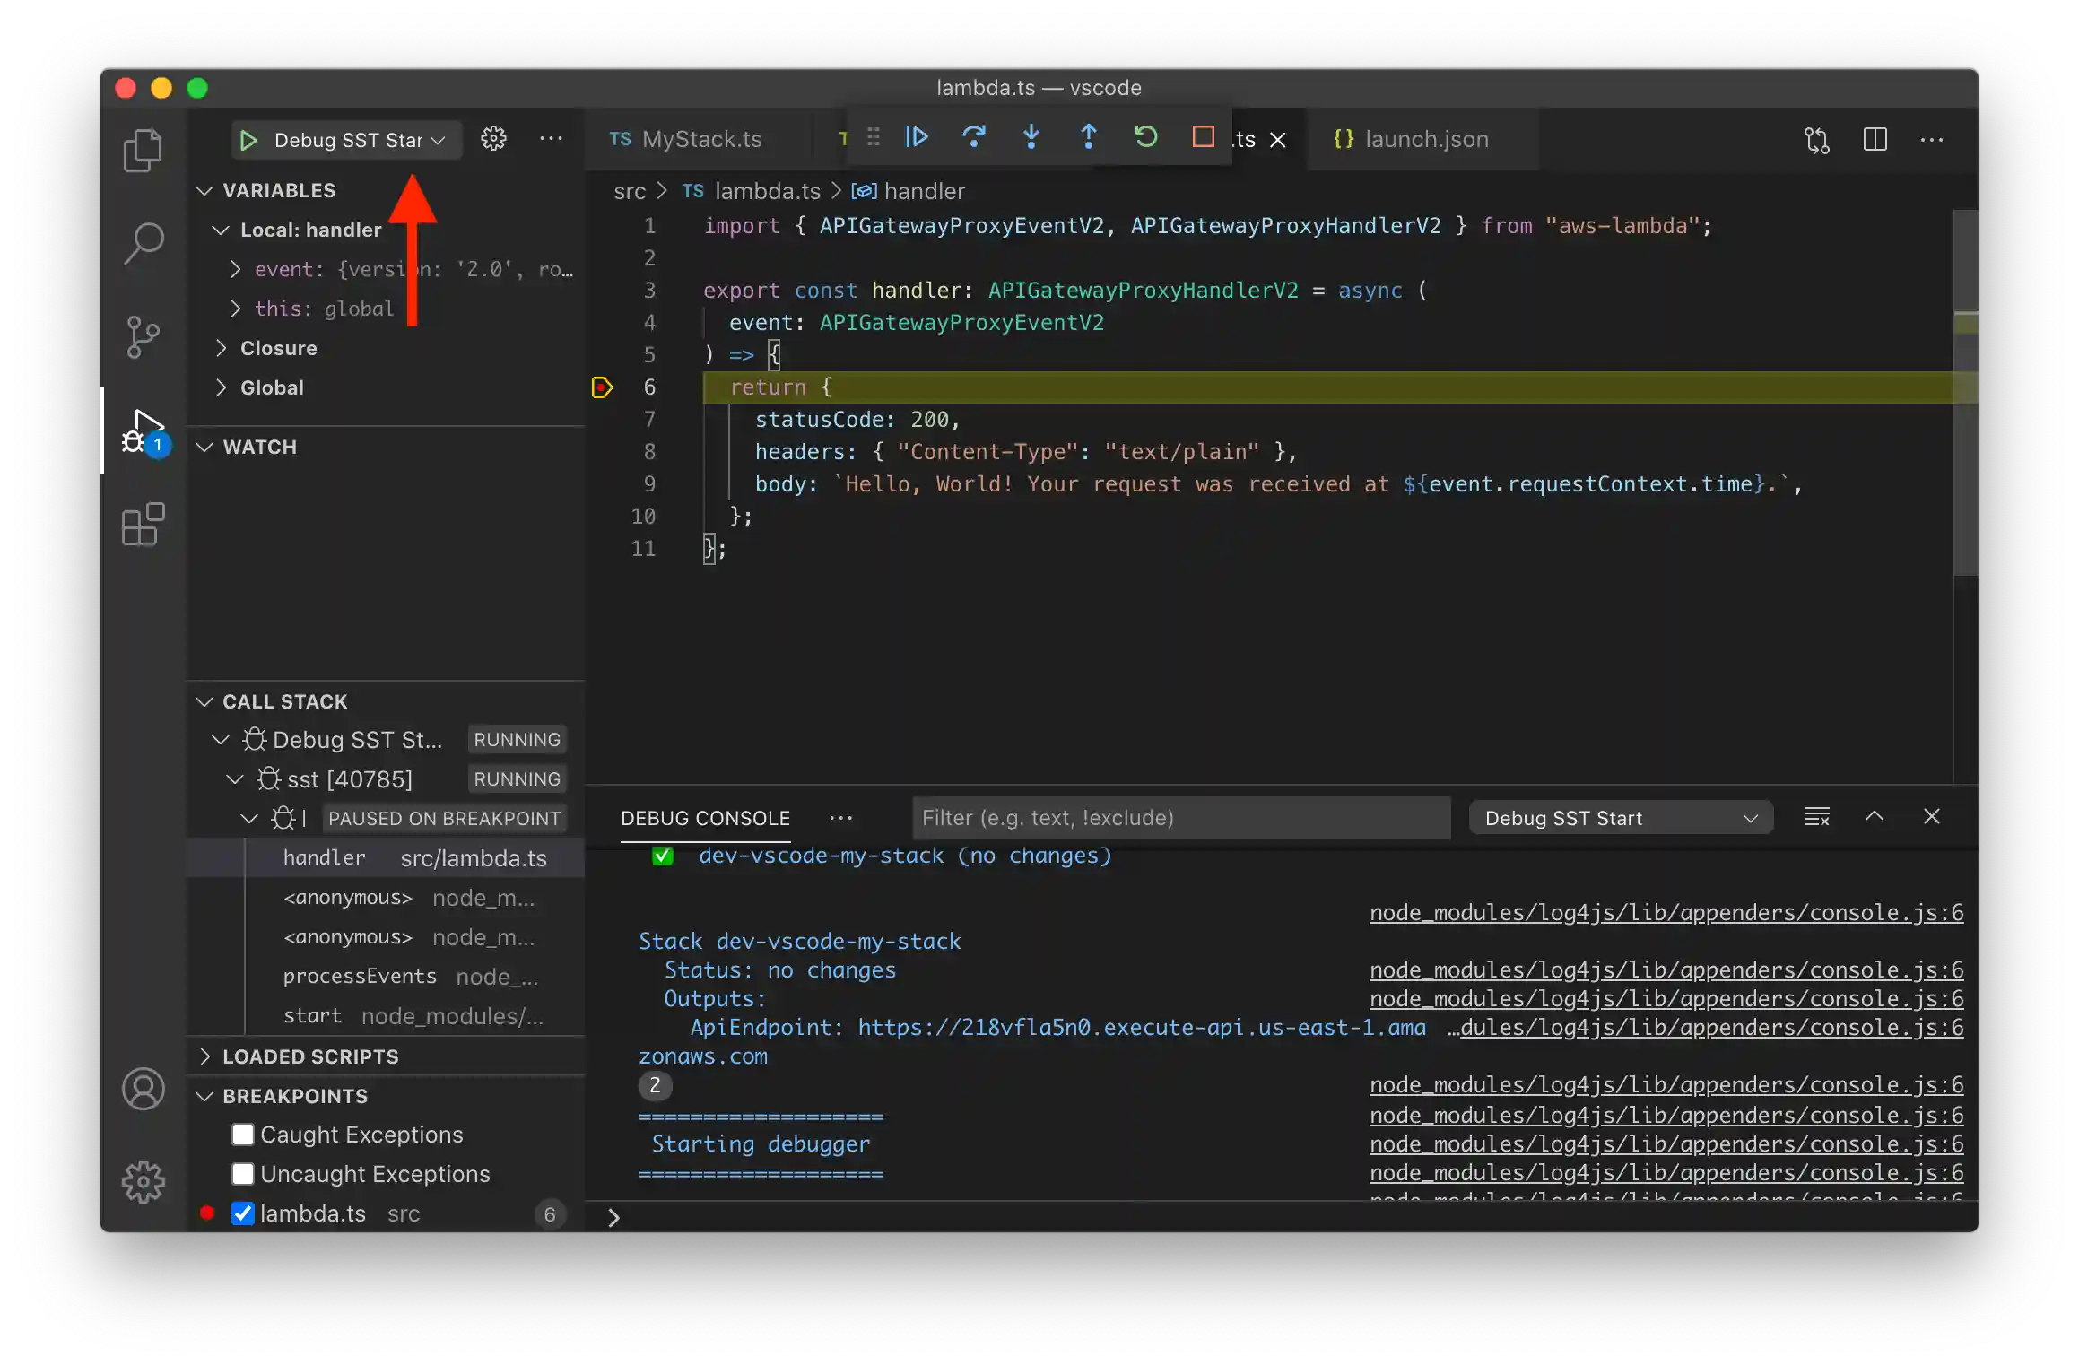Collapse the VARIABLES section
The height and width of the screenshot is (1365, 2079).
205,190
